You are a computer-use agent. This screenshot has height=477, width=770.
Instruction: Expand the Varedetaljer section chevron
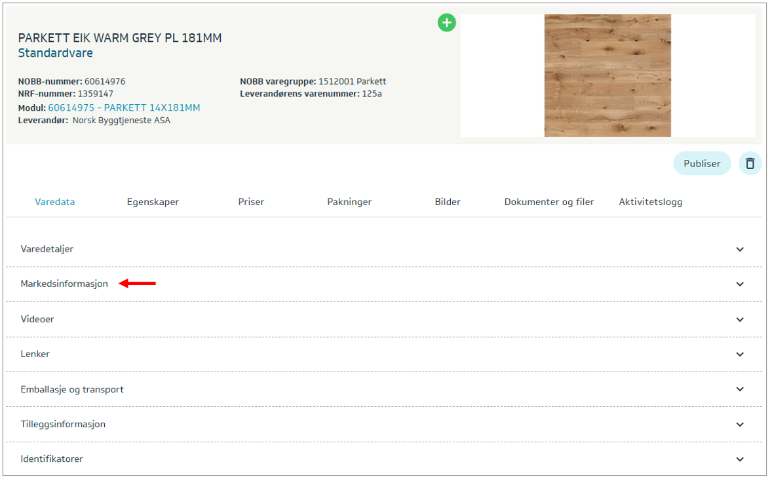tap(740, 250)
